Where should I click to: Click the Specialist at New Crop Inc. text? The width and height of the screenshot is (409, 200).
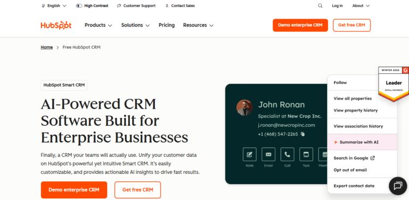point(290,116)
